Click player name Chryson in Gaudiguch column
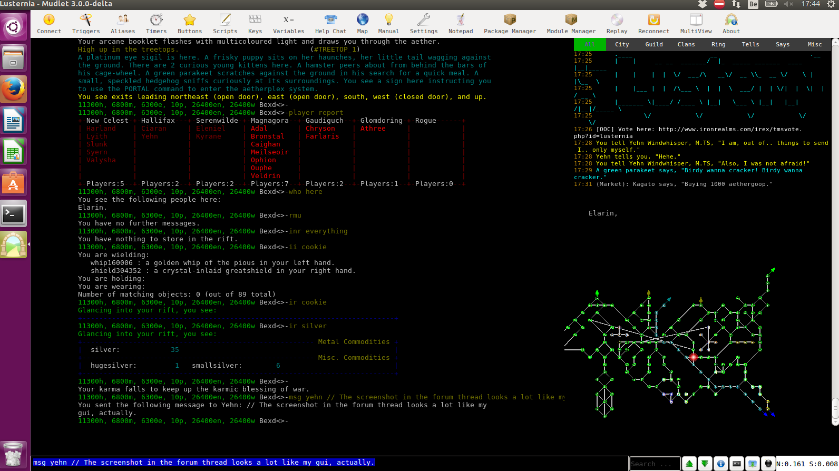This screenshot has height=471, width=839. (320, 129)
